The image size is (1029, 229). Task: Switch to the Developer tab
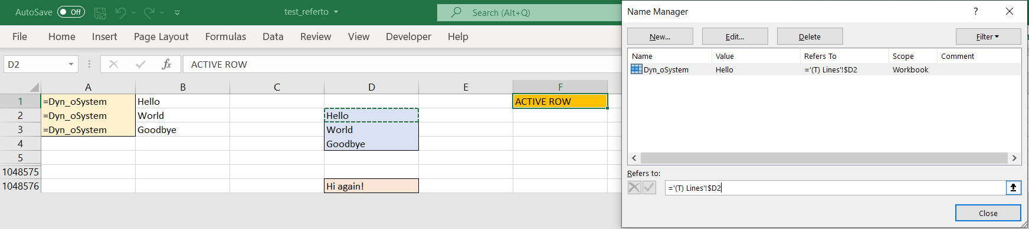[408, 36]
